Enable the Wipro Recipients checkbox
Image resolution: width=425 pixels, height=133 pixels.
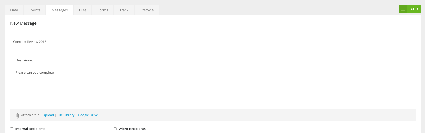pos(115,129)
